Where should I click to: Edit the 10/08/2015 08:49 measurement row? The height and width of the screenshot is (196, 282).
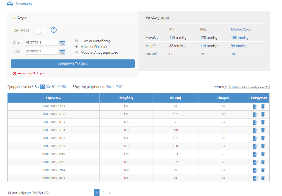point(255,154)
